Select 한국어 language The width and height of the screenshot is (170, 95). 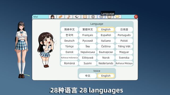69,35
